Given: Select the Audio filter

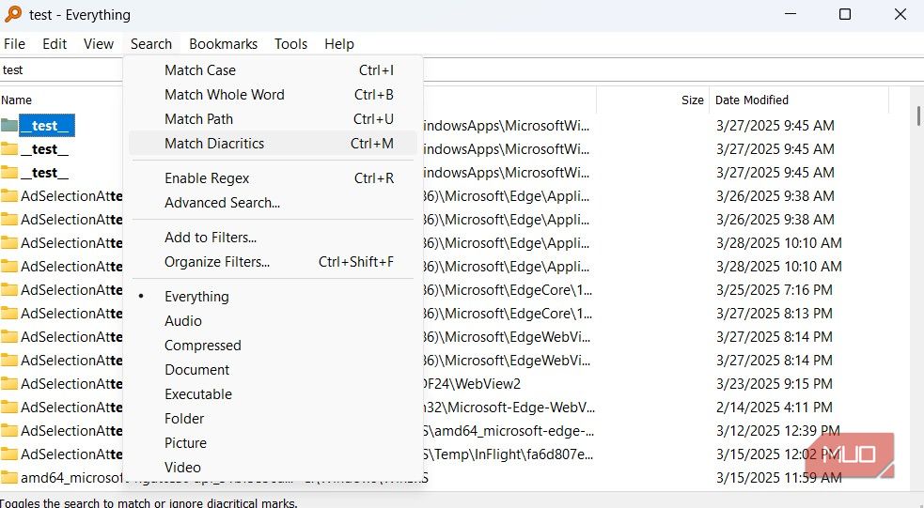Looking at the screenshot, I should (x=273, y=321).
